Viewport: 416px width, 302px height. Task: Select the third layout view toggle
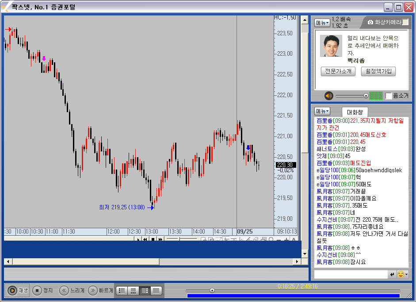click(145, 291)
